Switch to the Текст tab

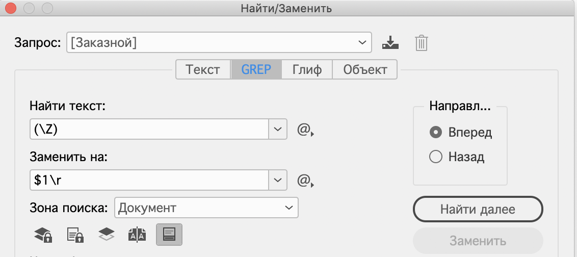point(203,69)
